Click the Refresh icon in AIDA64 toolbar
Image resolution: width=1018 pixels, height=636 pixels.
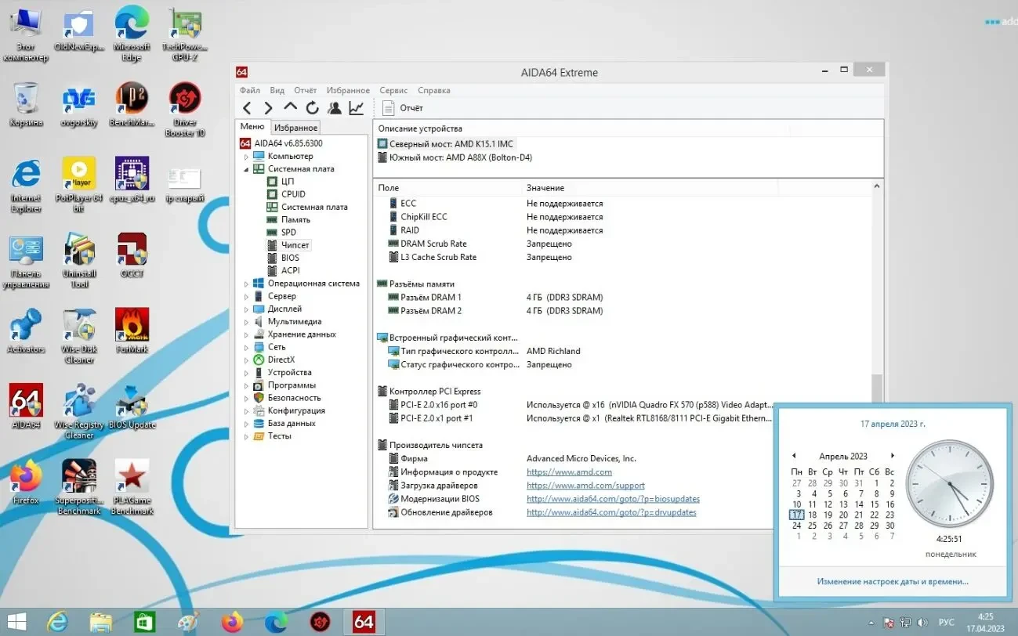(313, 107)
